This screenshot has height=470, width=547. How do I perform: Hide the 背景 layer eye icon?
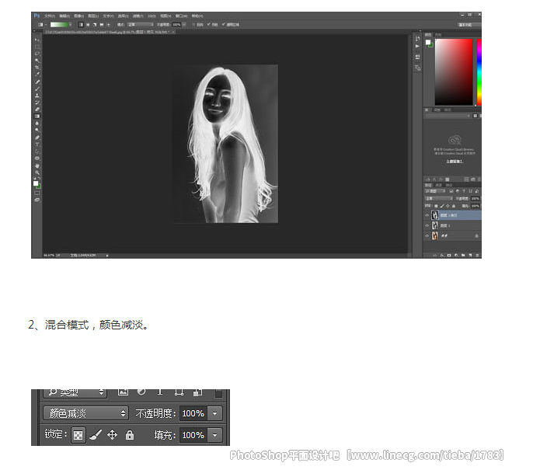(x=427, y=236)
